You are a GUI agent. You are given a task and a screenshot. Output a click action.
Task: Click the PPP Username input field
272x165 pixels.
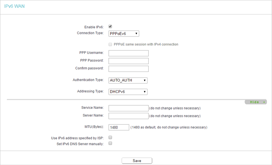pos(129,53)
